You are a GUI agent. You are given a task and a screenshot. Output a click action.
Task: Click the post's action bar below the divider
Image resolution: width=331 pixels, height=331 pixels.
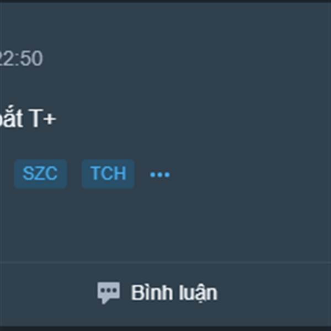point(165,295)
